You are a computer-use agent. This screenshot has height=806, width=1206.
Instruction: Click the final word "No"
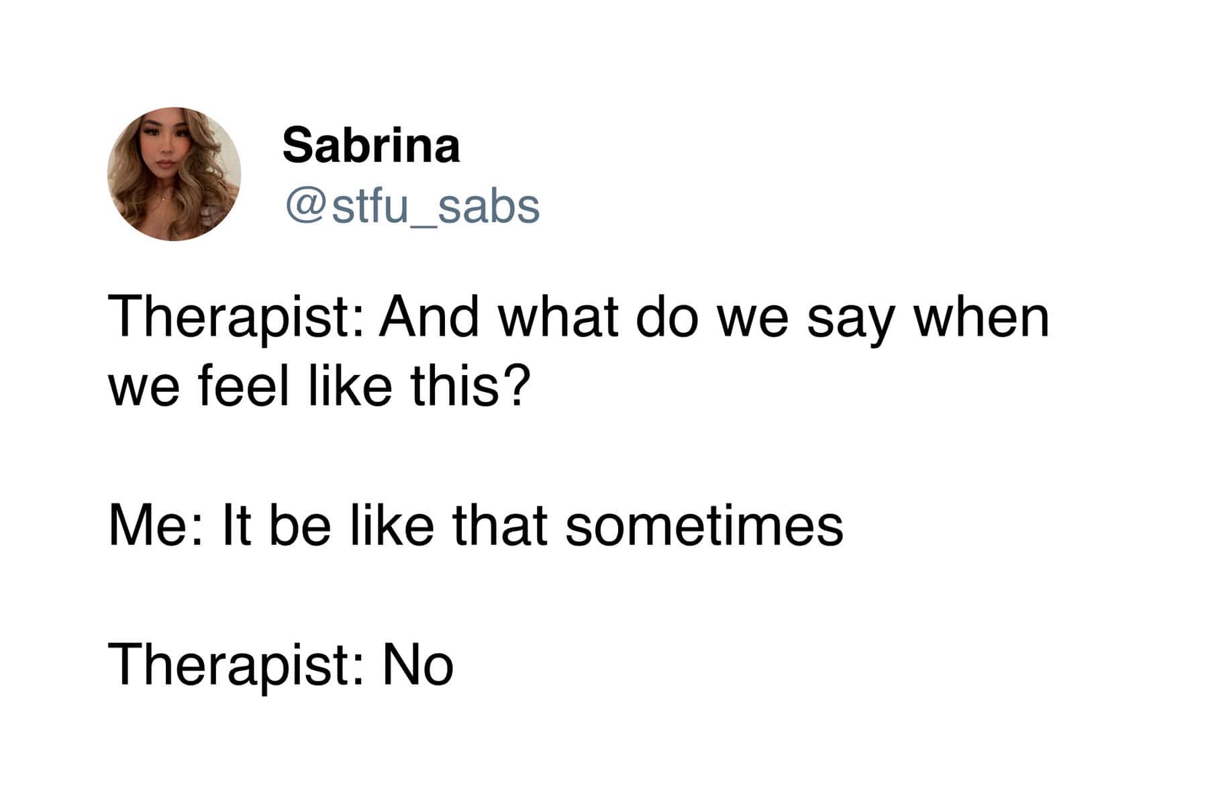(418, 665)
